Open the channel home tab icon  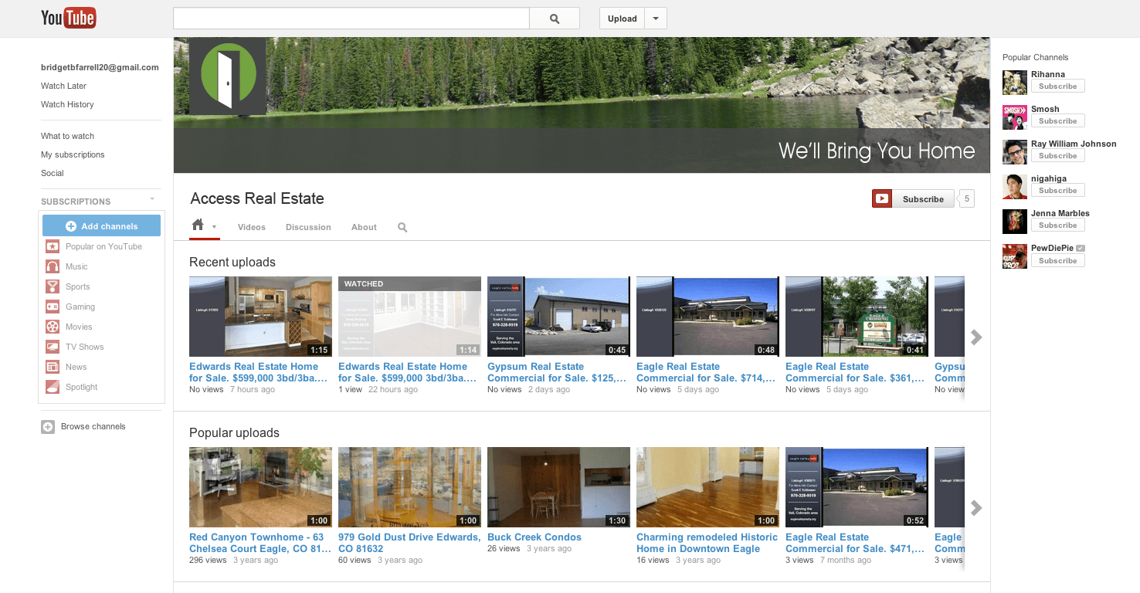click(x=198, y=225)
